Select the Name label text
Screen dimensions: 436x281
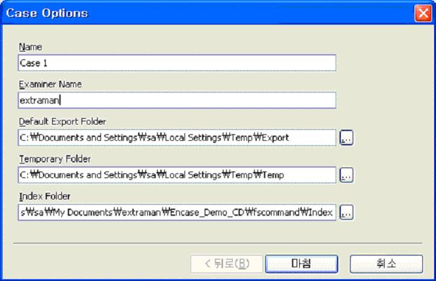point(31,47)
